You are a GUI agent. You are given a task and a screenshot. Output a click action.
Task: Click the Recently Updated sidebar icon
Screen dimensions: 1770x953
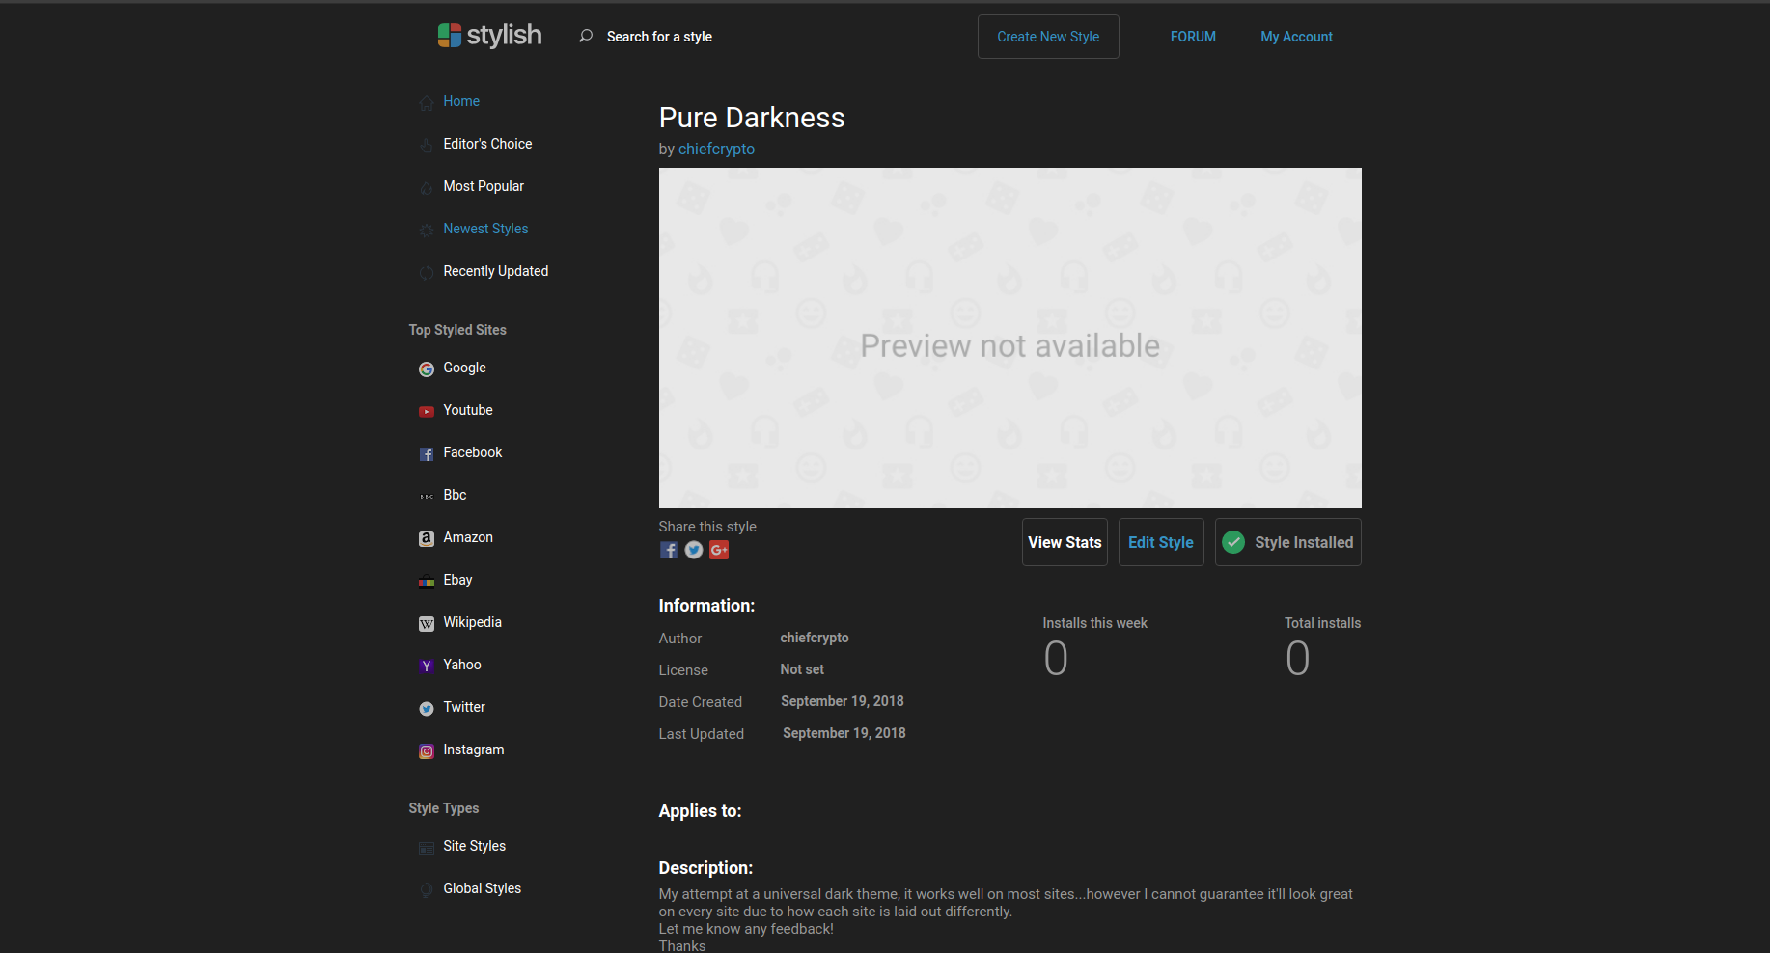tap(427, 272)
